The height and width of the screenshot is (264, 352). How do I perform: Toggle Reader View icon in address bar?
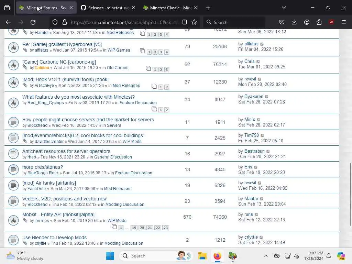click(185, 22)
